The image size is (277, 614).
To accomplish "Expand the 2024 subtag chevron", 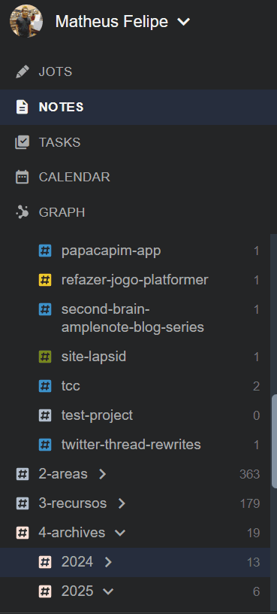I will pos(108,562).
